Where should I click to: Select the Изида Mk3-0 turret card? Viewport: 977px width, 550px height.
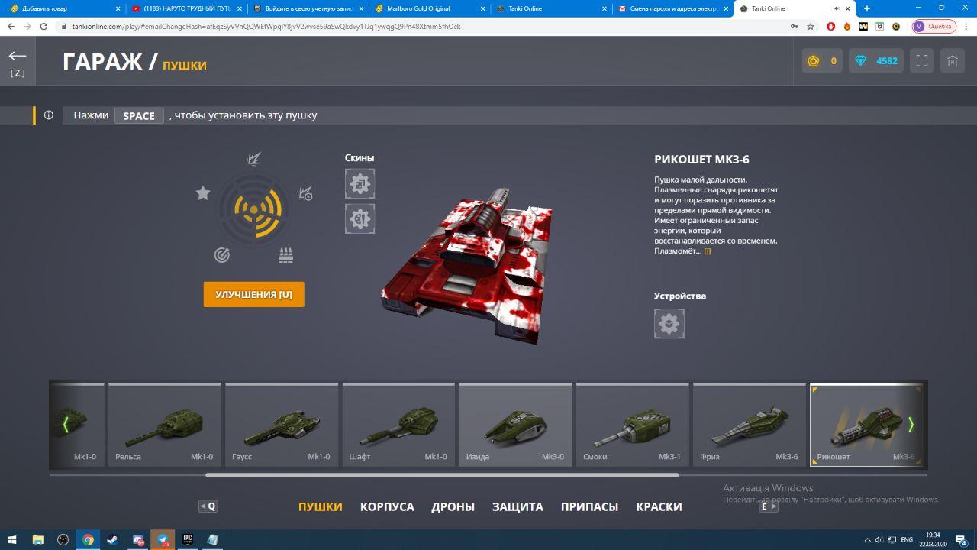(x=515, y=425)
